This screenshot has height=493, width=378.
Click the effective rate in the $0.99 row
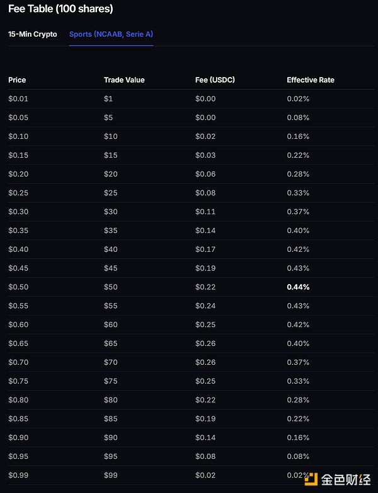(x=298, y=475)
